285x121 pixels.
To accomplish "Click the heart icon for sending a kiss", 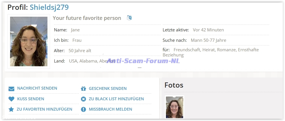I will (11, 99).
